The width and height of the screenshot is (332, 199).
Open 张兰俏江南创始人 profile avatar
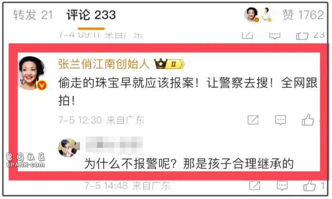click(x=32, y=73)
